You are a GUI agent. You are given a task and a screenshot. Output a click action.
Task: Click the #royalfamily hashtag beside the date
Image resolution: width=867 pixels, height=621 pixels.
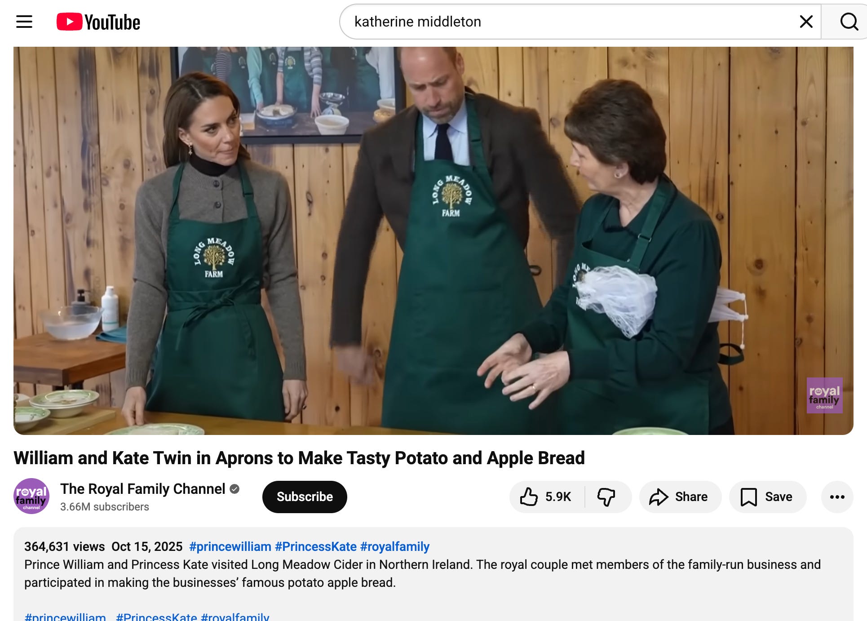click(x=394, y=546)
